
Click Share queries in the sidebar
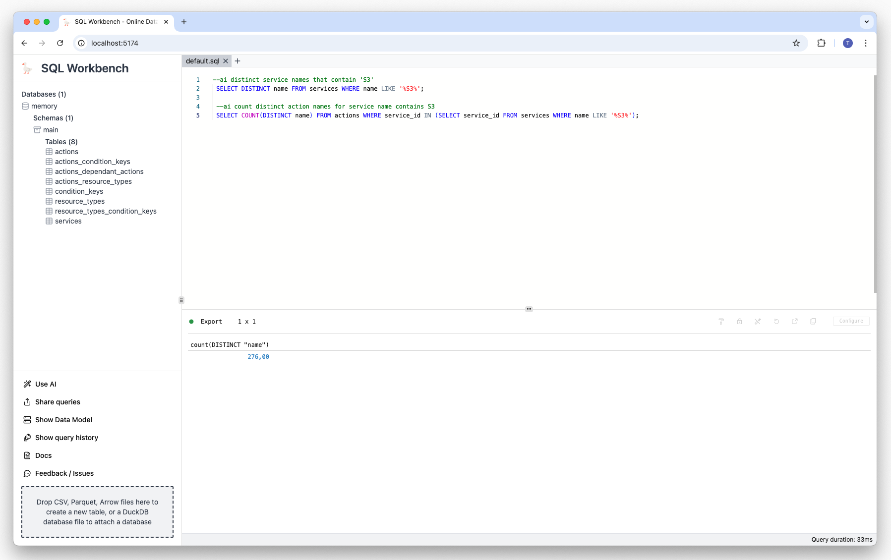coord(58,402)
